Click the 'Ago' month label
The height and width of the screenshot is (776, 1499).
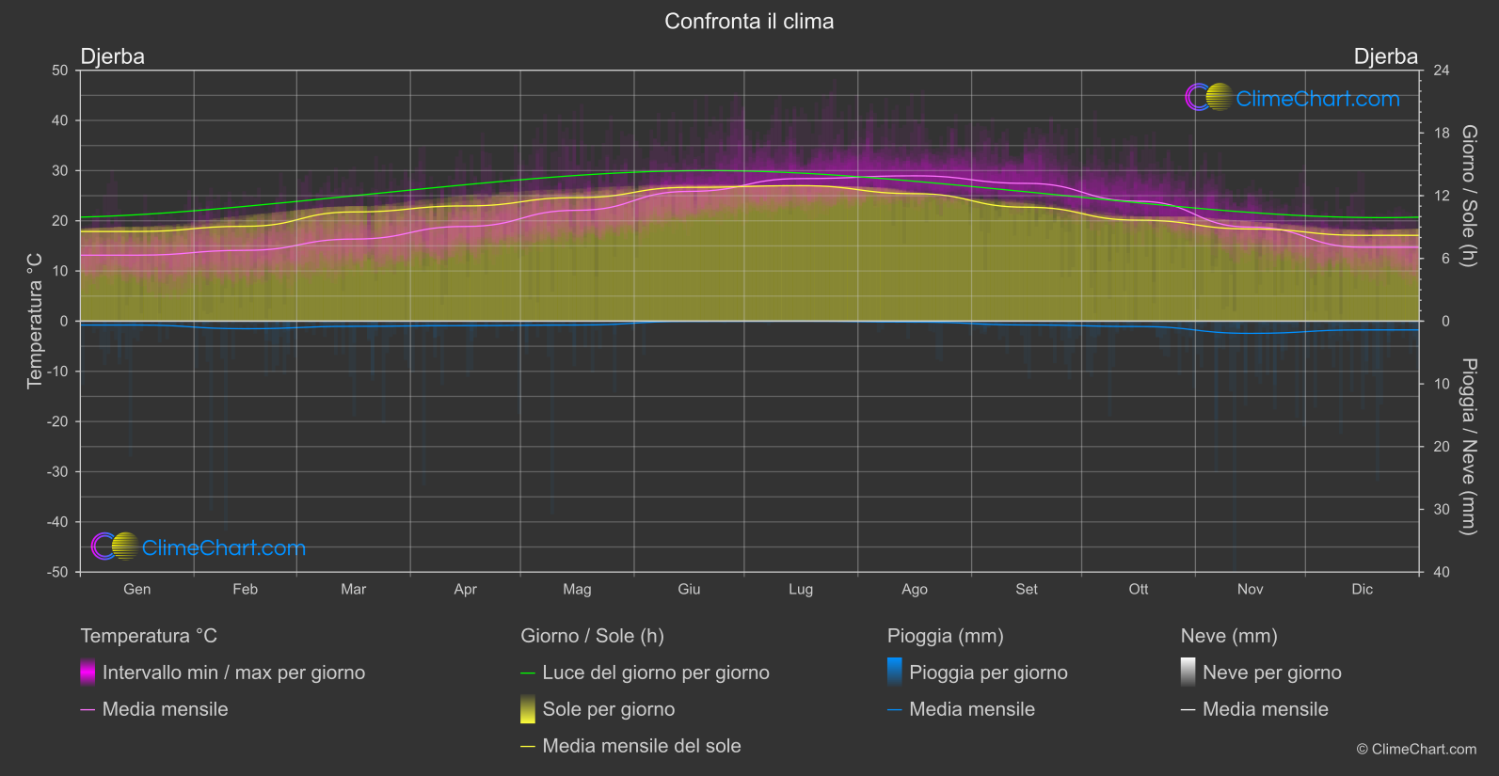coord(915,589)
